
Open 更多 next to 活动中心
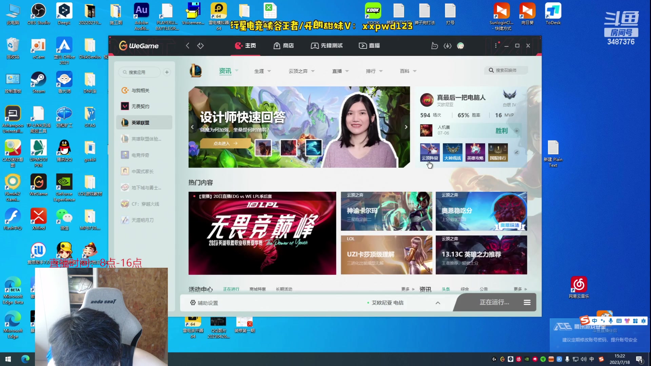click(x=406, y=289)
